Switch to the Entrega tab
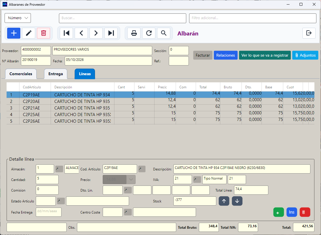321x235 pixels. point(56,74)
